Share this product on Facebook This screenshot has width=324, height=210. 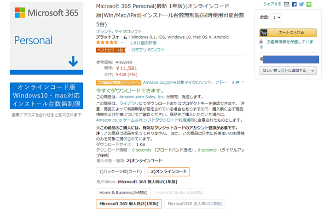coord(294,4)
